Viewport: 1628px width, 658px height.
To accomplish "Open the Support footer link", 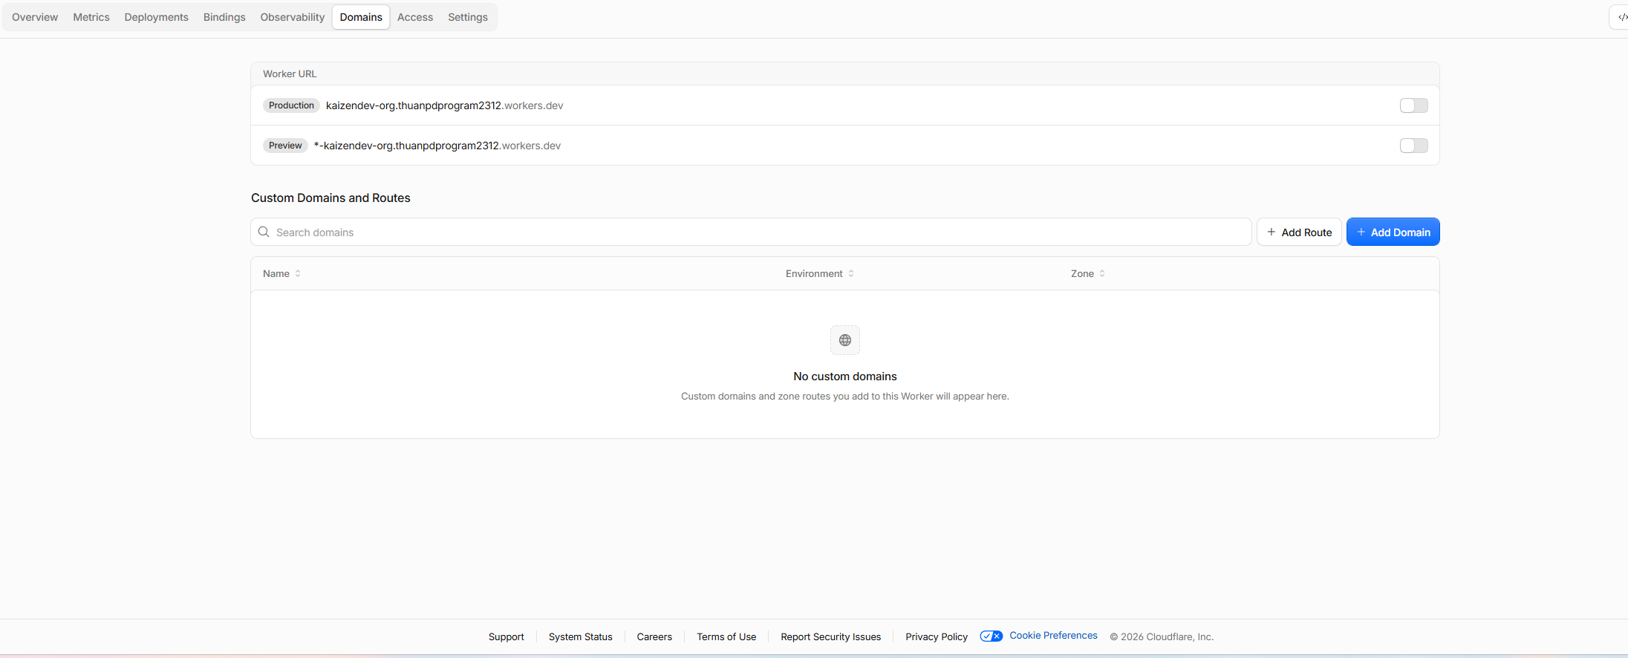I will (507, 636).
